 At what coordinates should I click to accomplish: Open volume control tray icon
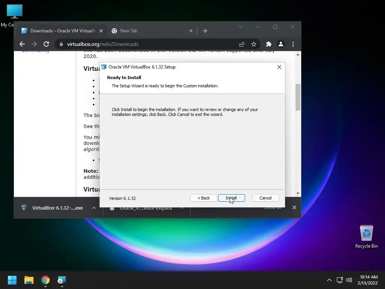[x=349, y=280]
